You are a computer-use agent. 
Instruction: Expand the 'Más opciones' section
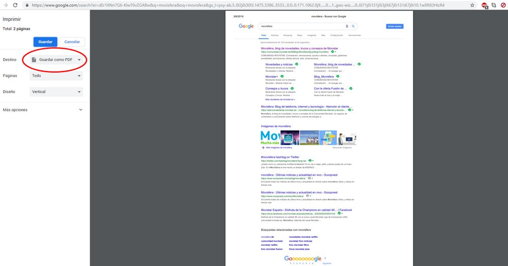(x=43, y=110)
